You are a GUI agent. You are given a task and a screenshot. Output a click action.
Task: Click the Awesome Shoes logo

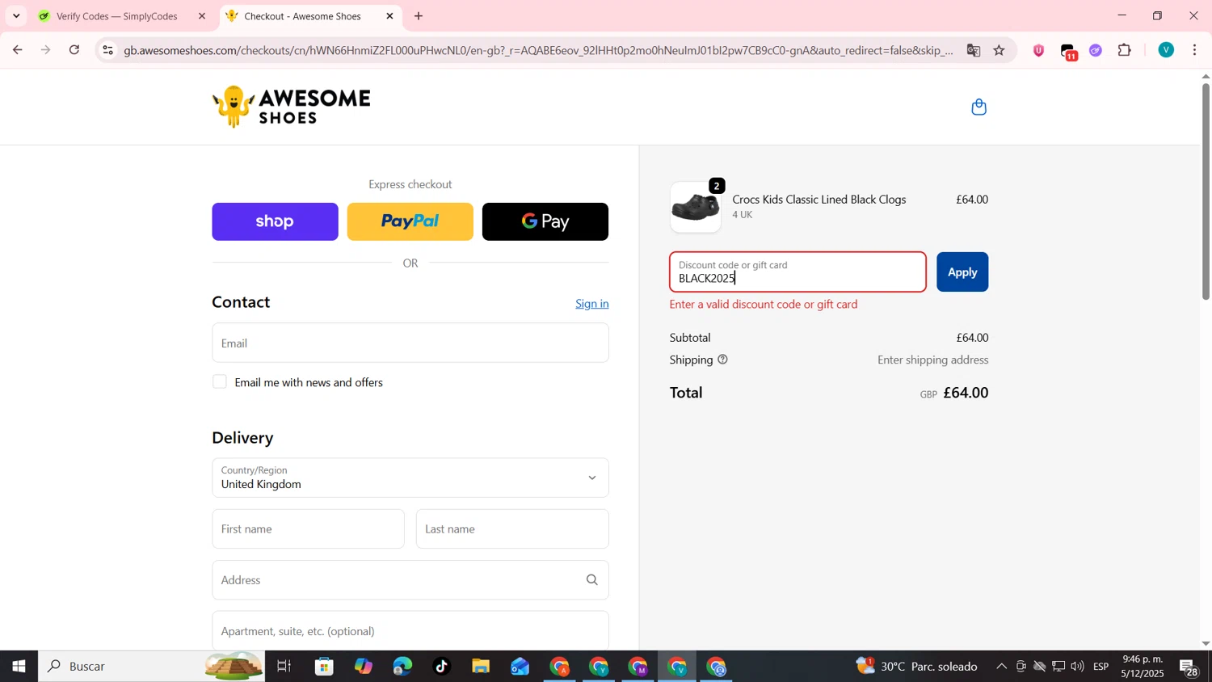pos(292,107)
